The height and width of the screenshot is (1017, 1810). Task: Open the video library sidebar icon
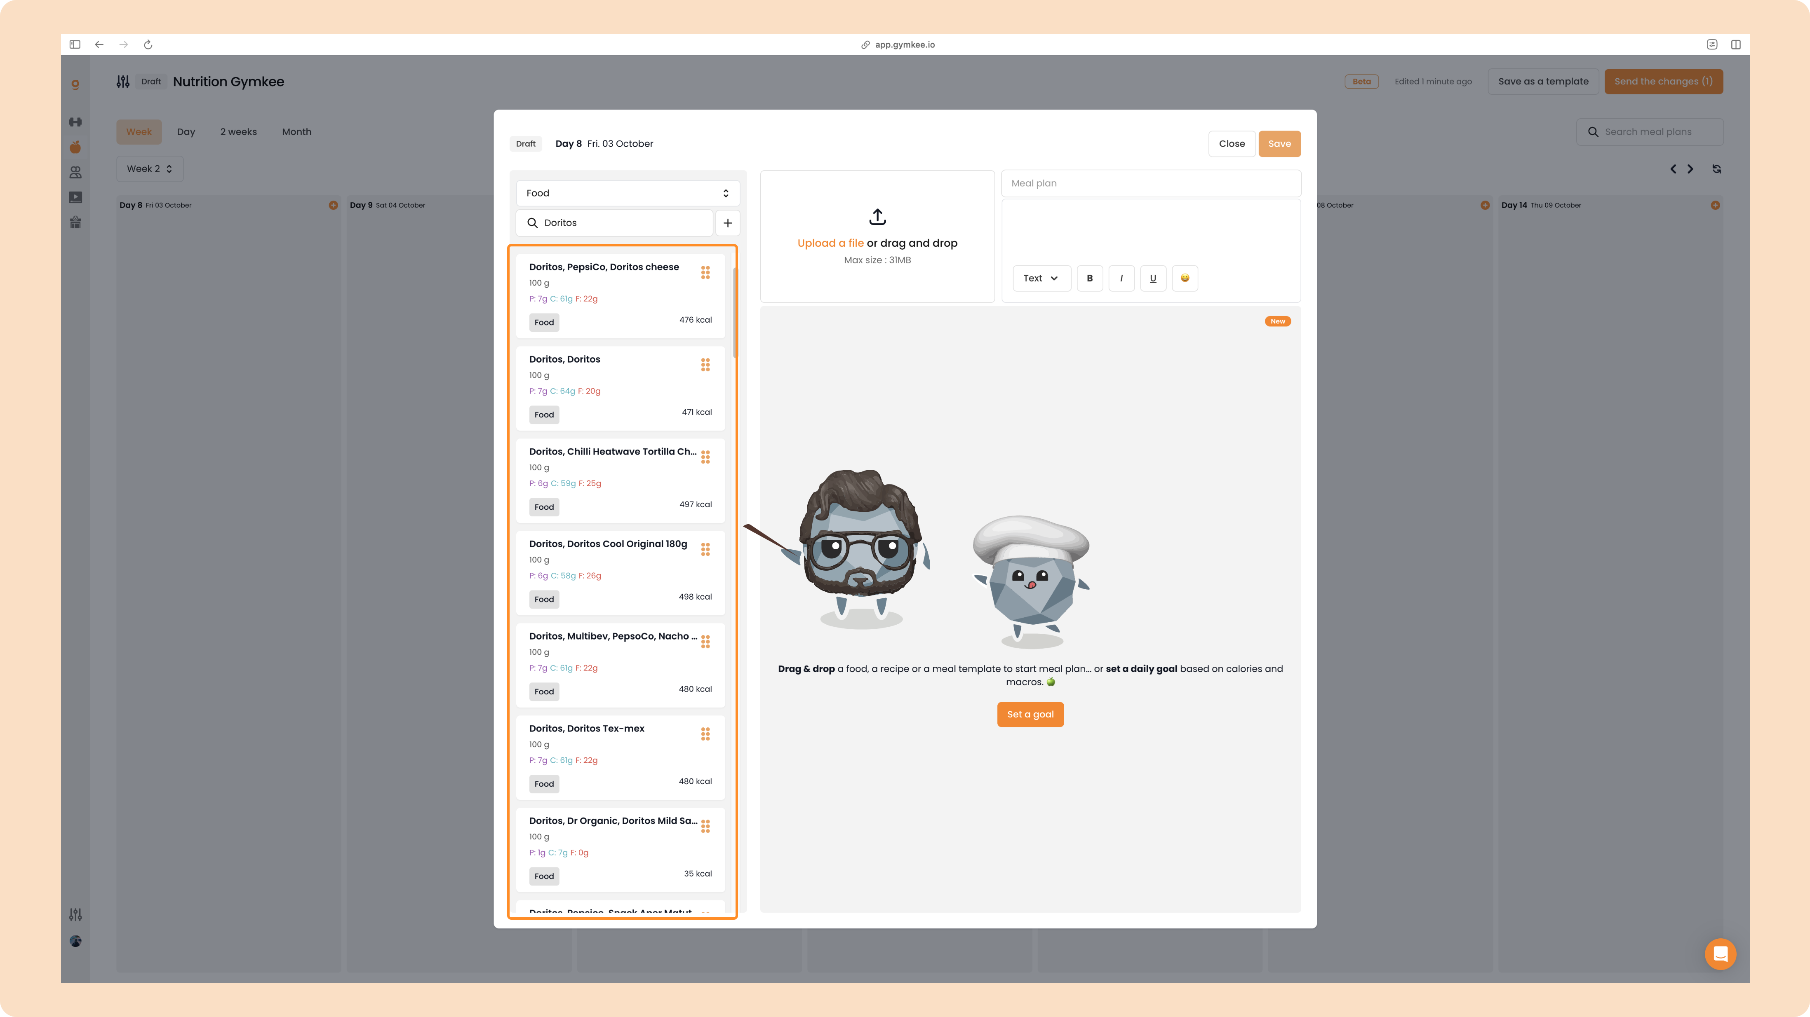[75, 197]
